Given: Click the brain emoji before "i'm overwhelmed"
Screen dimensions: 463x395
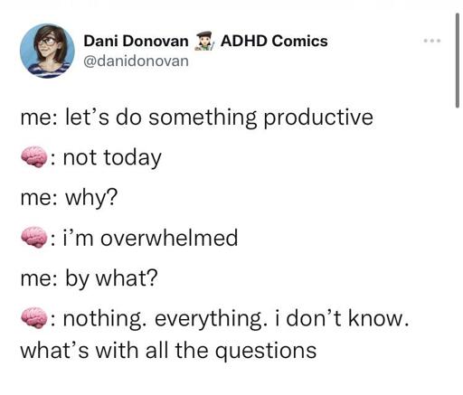Looking at the screenshot, I should point(34,238).
